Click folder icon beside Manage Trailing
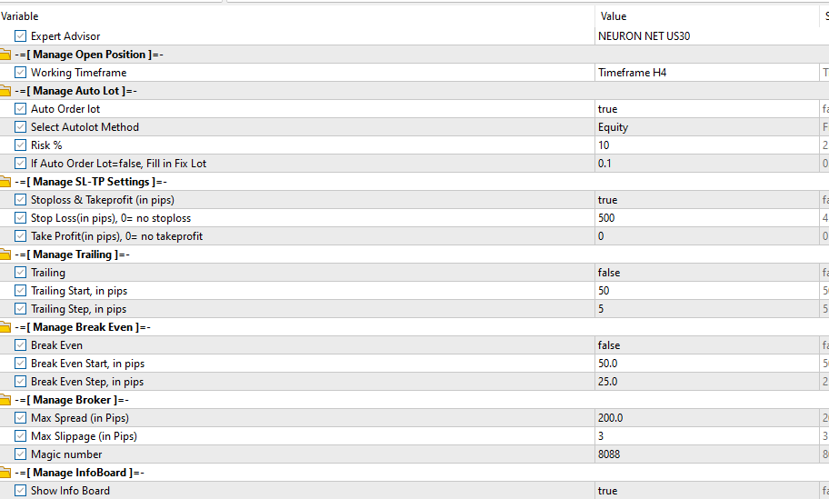Screen dimensions: 829x499 click(x=5, y=254)
